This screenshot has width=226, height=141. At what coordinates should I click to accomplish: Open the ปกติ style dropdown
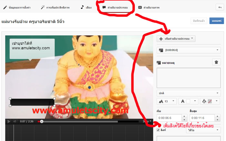pos(188,92)
